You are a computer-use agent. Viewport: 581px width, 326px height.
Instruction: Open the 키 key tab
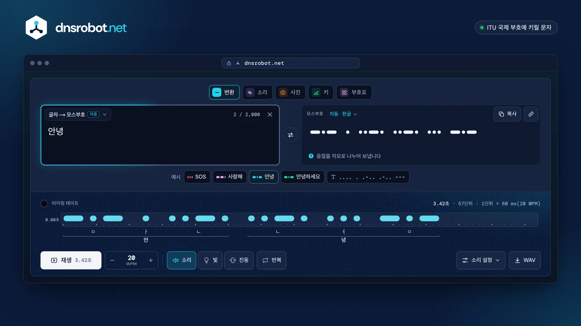click(321, 92)
